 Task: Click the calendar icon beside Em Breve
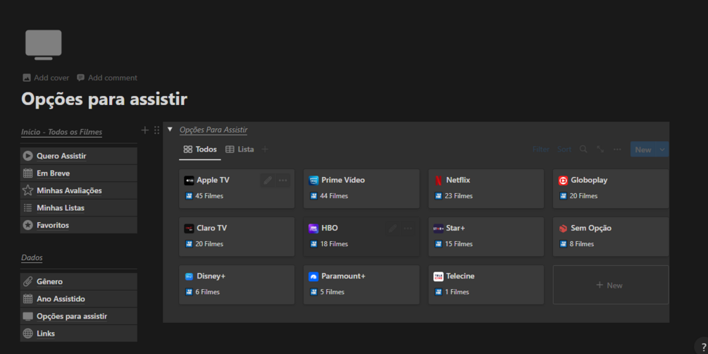pyautogui.click(x=28, y=173)
